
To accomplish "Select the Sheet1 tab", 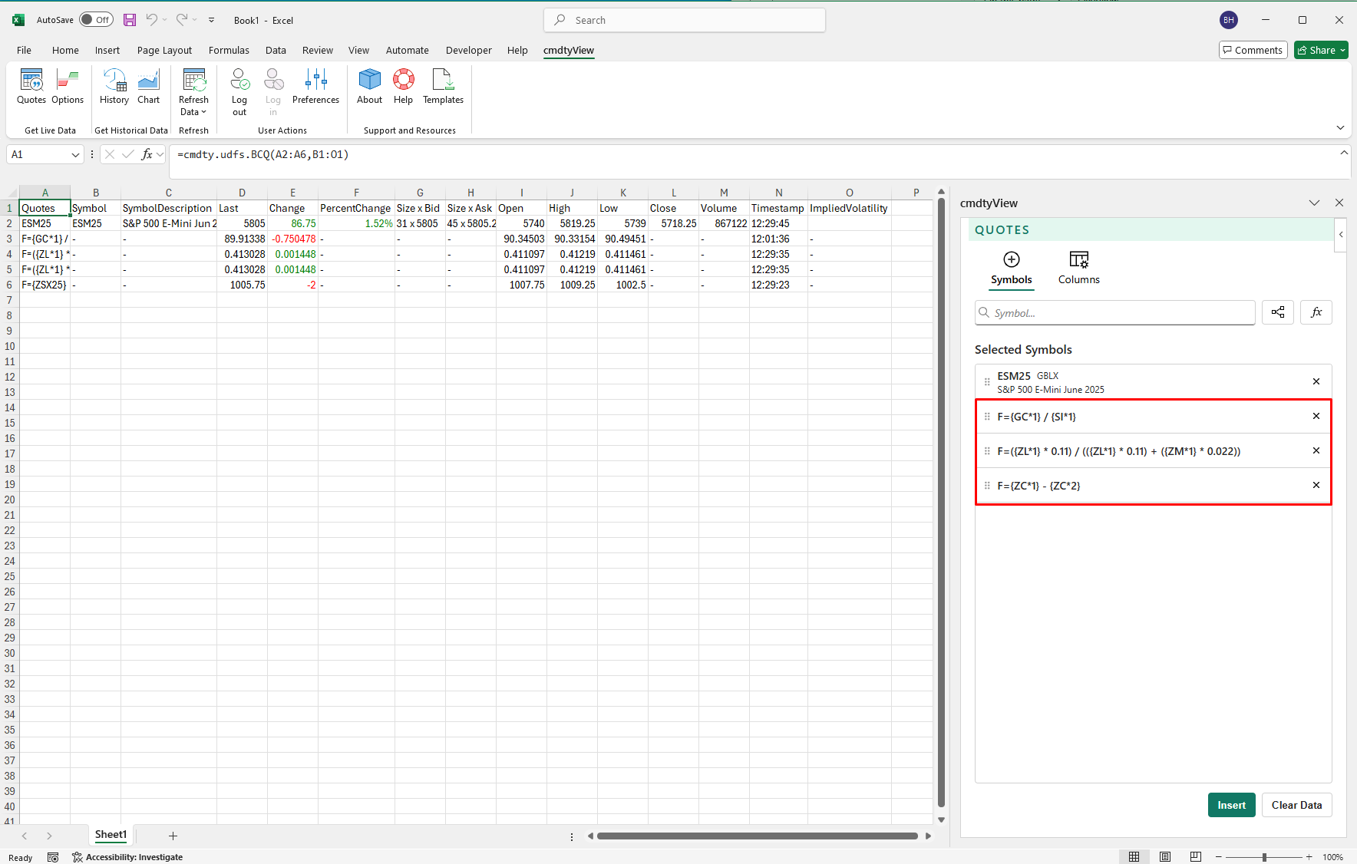I will (111, 835).
